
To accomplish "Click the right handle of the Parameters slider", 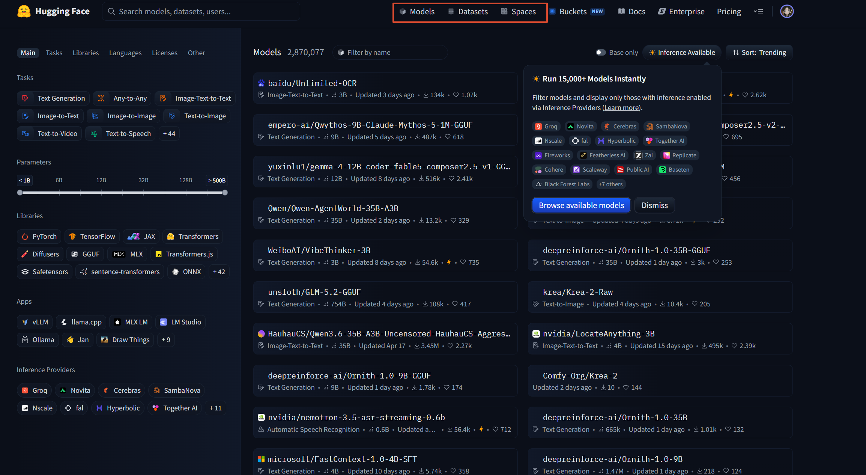I will (x=225, y=193).
